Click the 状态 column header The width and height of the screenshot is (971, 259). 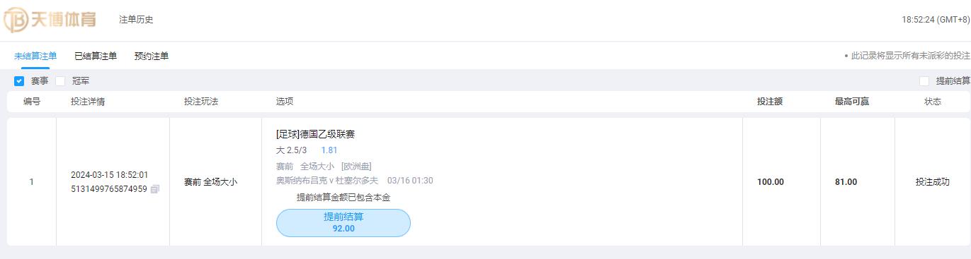933,102
